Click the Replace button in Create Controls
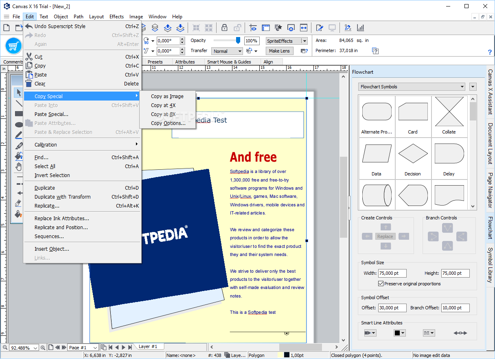The height and width of the screenshot is (359, 495). 385,236
